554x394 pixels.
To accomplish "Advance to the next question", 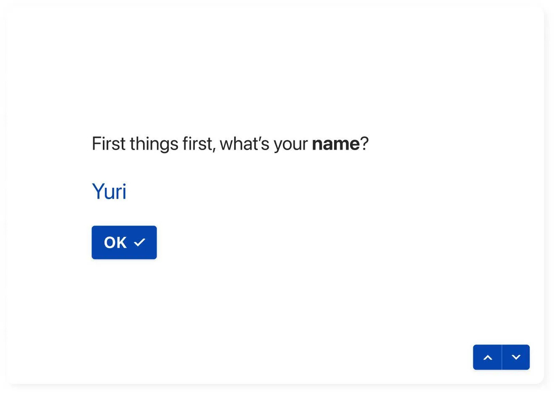I will (516, 358).
